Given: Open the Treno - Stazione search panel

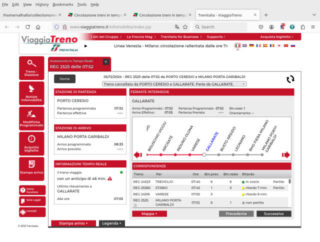Looking at the screenshot, I should coord(31,68).
